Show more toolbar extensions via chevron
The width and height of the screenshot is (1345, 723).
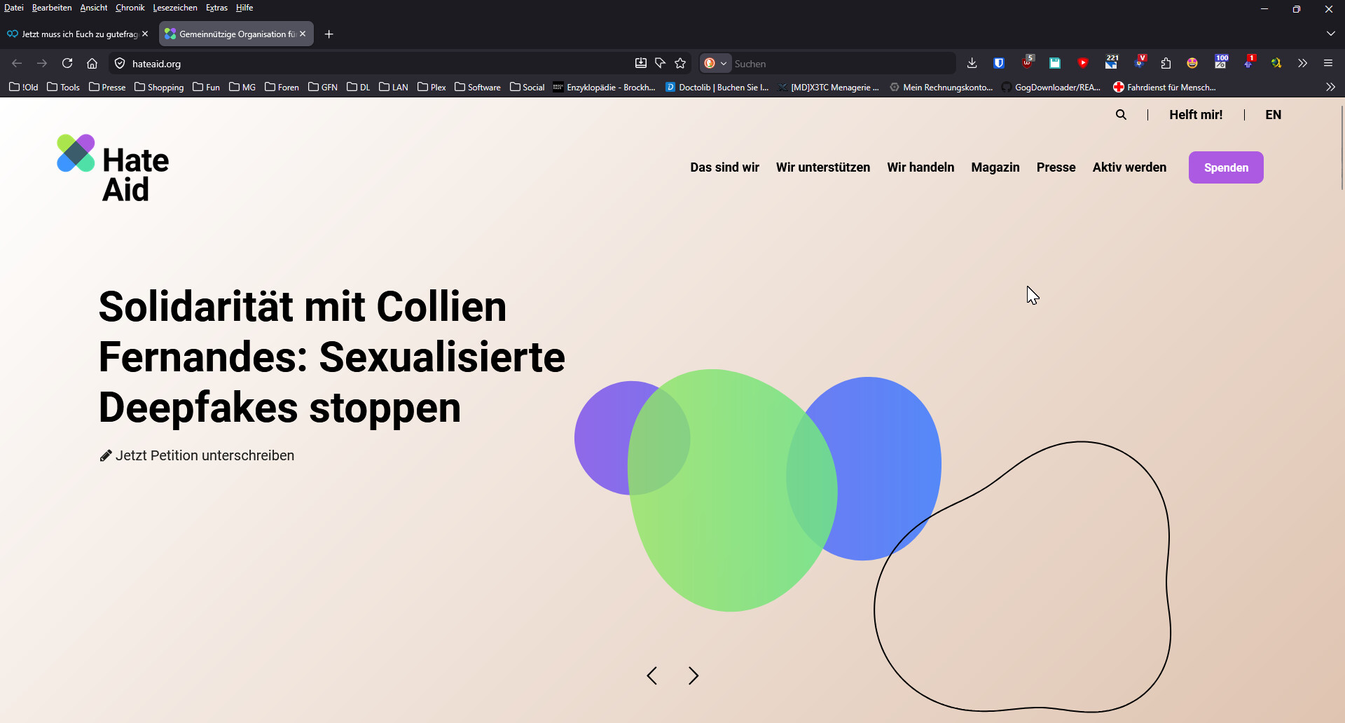coord(1302,63)
